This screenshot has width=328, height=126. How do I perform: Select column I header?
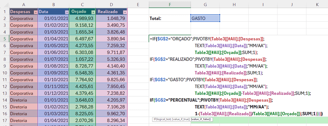263,4
